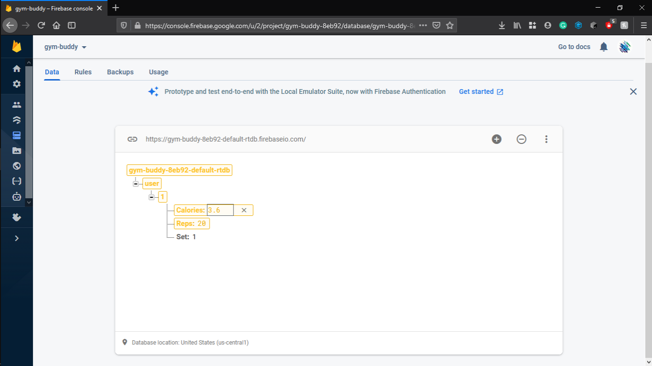Switch to the Rules tab
The height and width of the screenshot is (366, 652).
coord(83,72)
